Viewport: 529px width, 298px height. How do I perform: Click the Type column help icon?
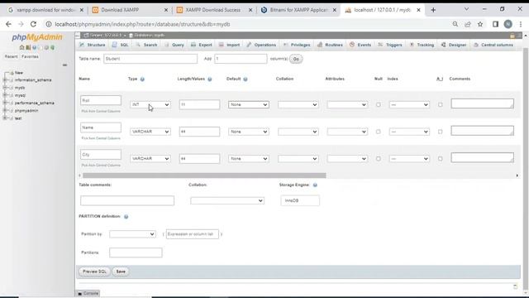click(x=142, y=79)
